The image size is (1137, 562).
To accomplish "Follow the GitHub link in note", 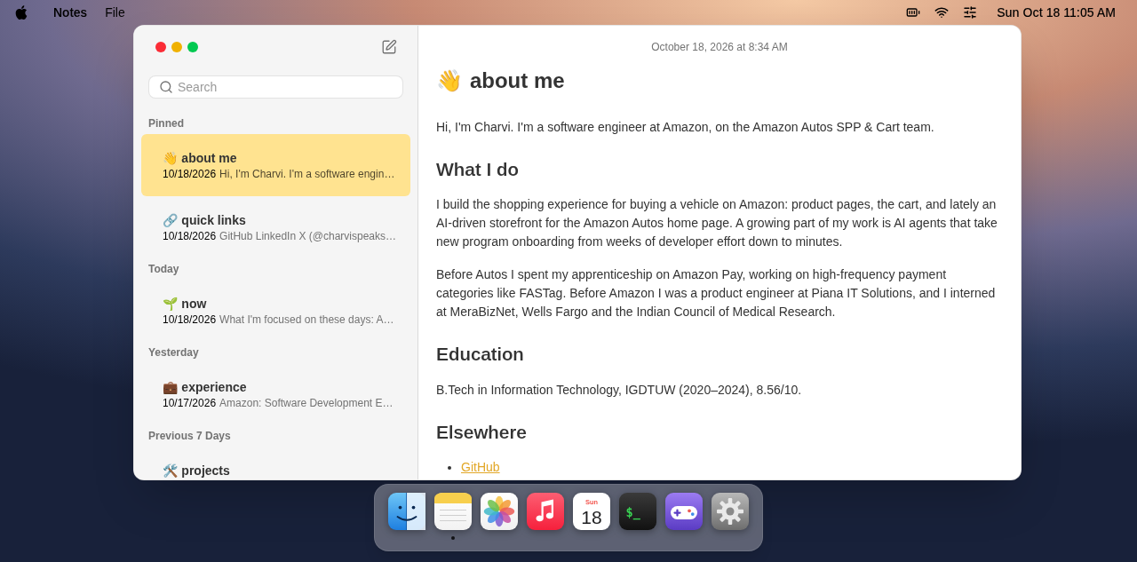I will pos(480,467).
